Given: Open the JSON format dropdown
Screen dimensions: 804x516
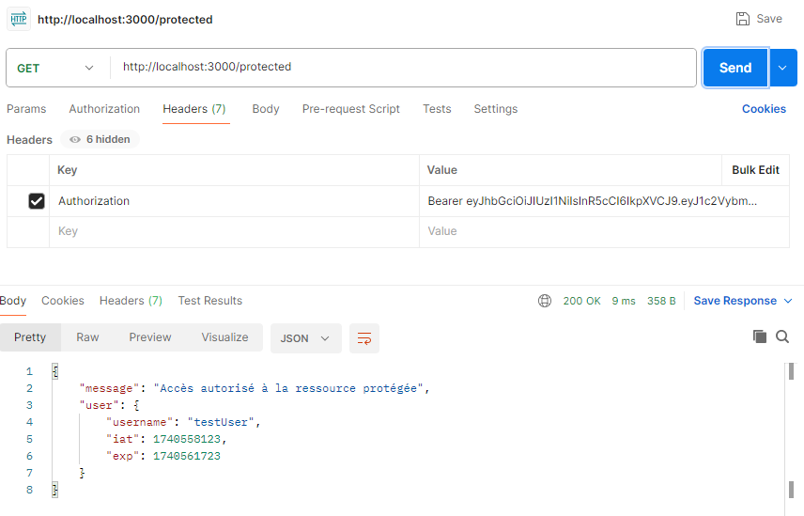Looking at the screenshot, I should coord(305,338).
